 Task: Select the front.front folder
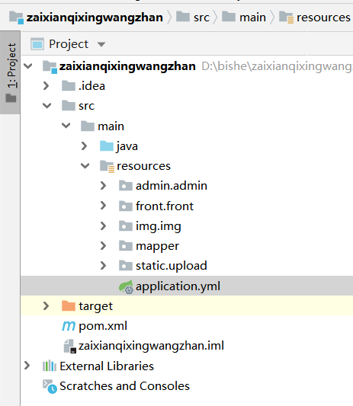(x=156, y=206)
